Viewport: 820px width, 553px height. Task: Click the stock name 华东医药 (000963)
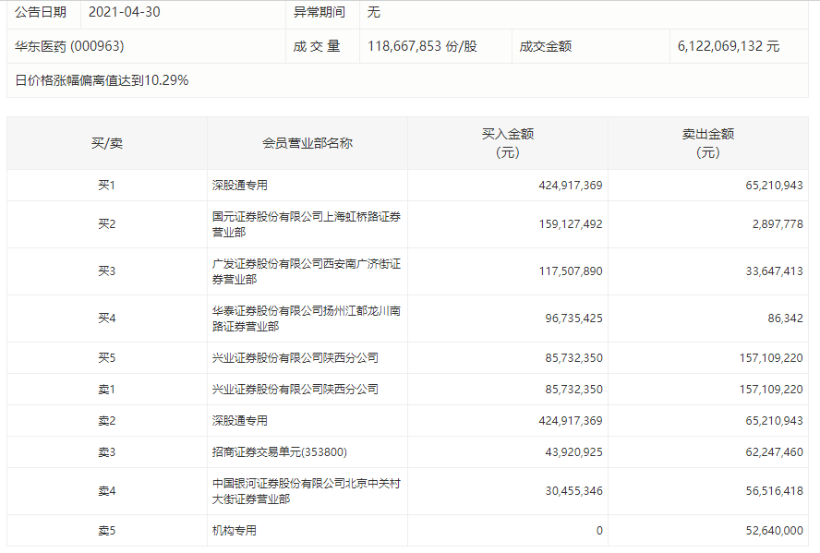point(69,46)
